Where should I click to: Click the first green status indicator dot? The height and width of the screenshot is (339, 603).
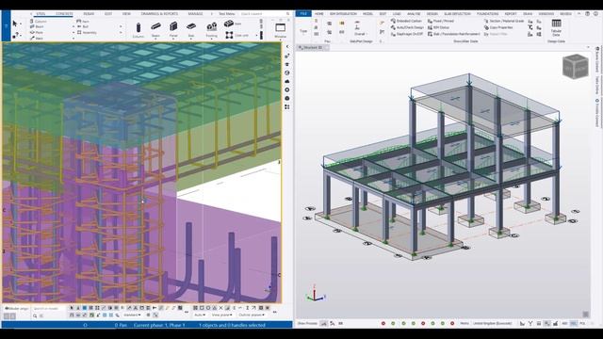[x=393, y=324]
